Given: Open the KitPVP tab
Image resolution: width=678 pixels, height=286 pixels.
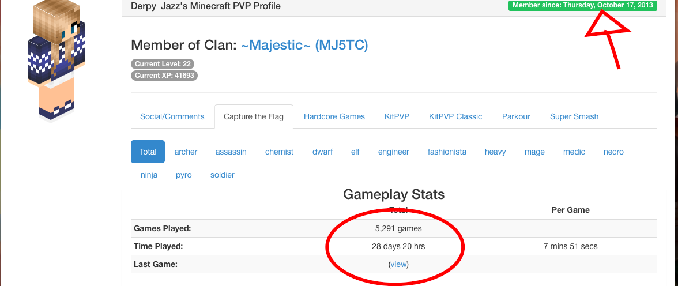Looking at the screenshot, I should (397, 116).
